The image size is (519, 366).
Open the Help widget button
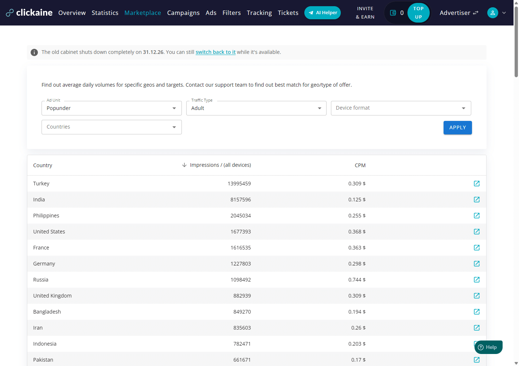[488, 347]
